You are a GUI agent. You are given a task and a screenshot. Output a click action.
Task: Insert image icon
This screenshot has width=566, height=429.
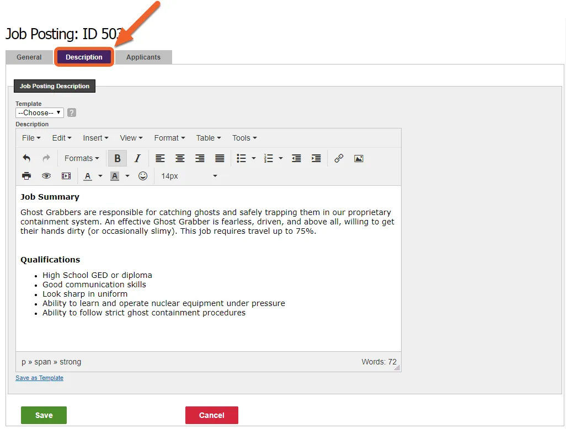coord(359,158)
